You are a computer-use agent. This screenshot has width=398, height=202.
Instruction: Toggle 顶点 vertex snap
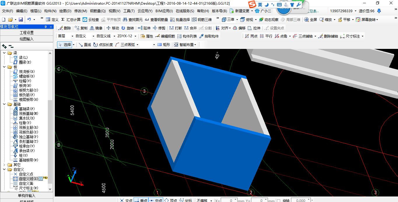click(171, 200)
